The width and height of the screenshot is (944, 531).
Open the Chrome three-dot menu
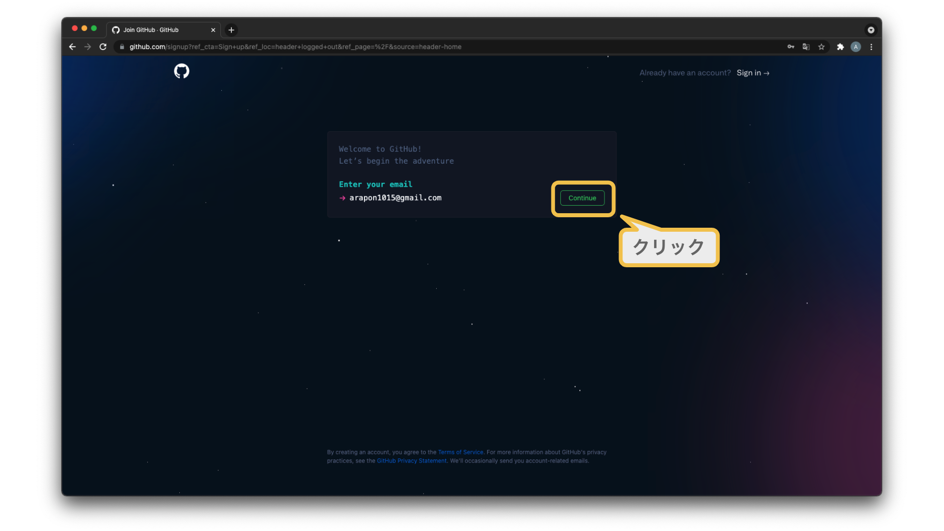coord(871,47)
